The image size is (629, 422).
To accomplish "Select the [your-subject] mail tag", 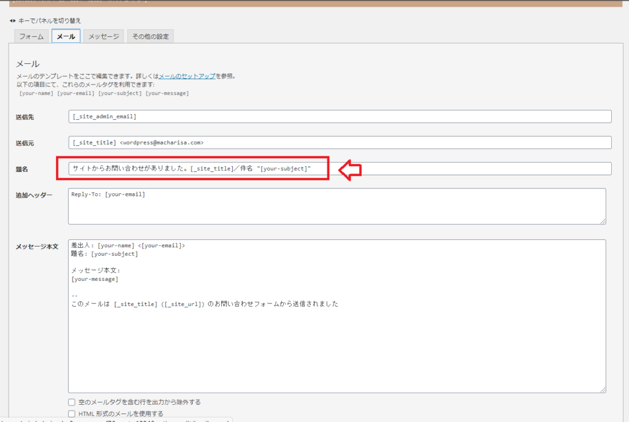I will click(x=120, y=93).
